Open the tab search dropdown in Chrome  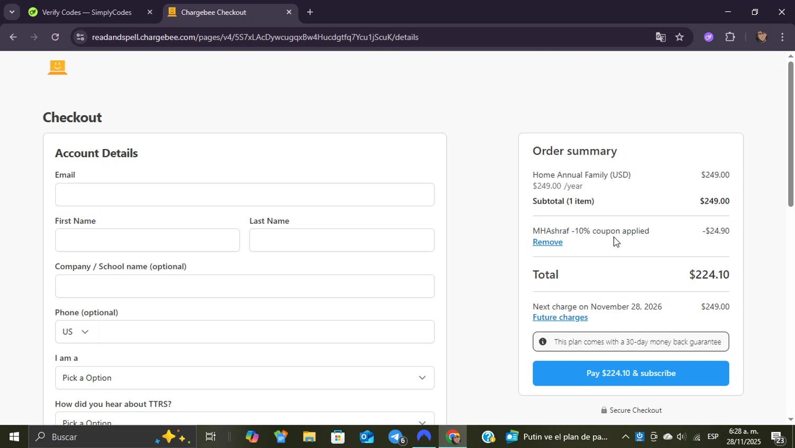tap(12, 12)
